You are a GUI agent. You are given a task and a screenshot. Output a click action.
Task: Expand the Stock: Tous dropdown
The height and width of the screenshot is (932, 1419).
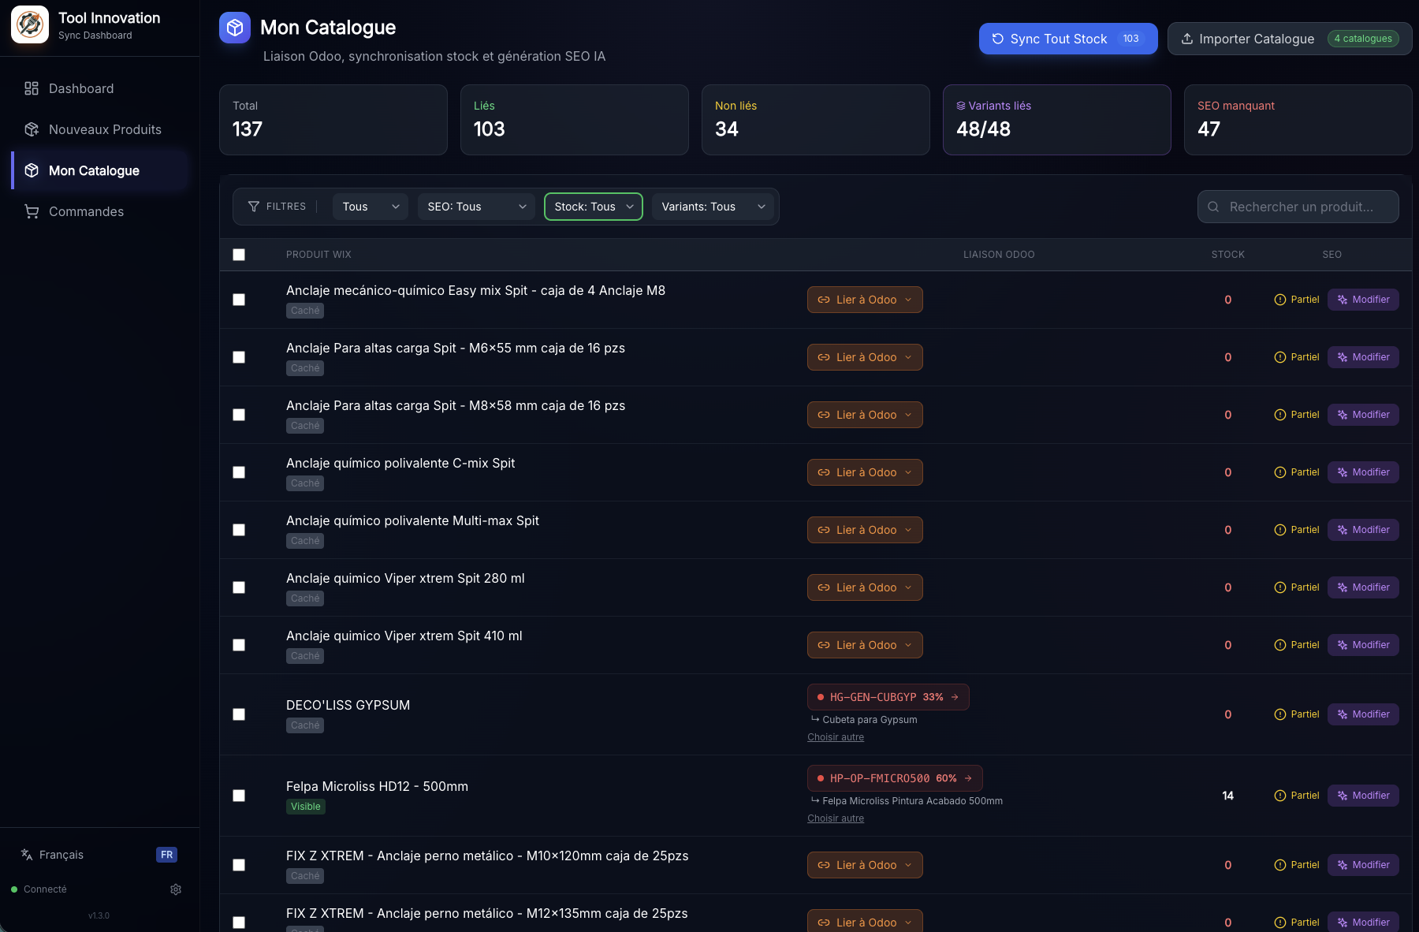coord(593,207)
